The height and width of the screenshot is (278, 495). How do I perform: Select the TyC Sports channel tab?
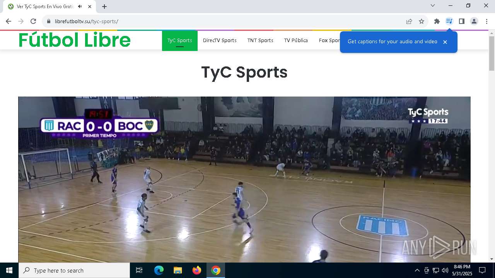click(x=180, y=40)
